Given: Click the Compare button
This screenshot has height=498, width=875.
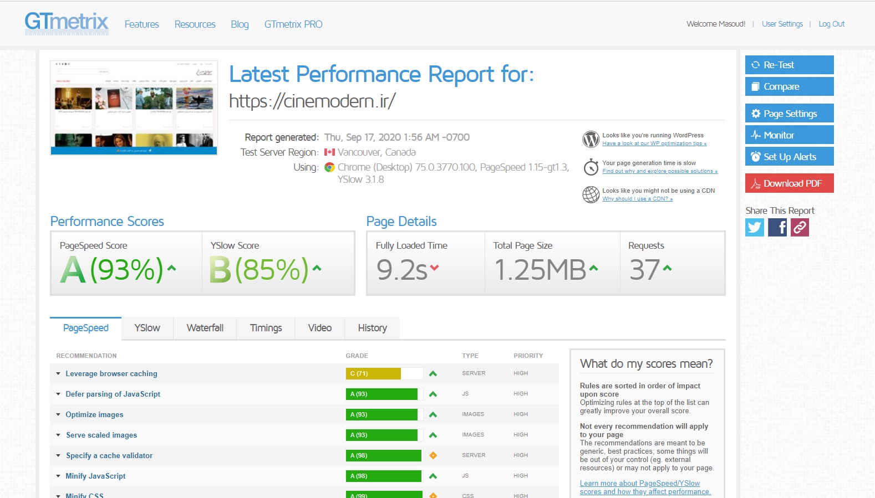Looking at the screenshot, I should pyautogui.click(x=790, y=86).
